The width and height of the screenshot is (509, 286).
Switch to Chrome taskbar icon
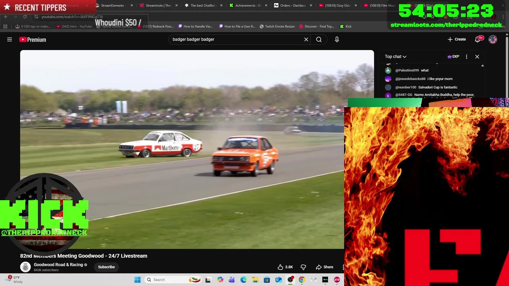pyautogui.click(x=302, y=280)
